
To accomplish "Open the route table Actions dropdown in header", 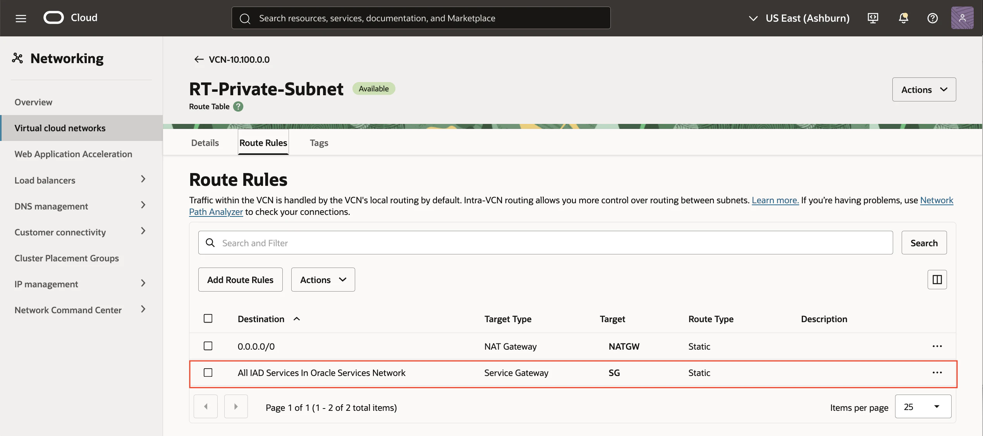I will (924, 89).
